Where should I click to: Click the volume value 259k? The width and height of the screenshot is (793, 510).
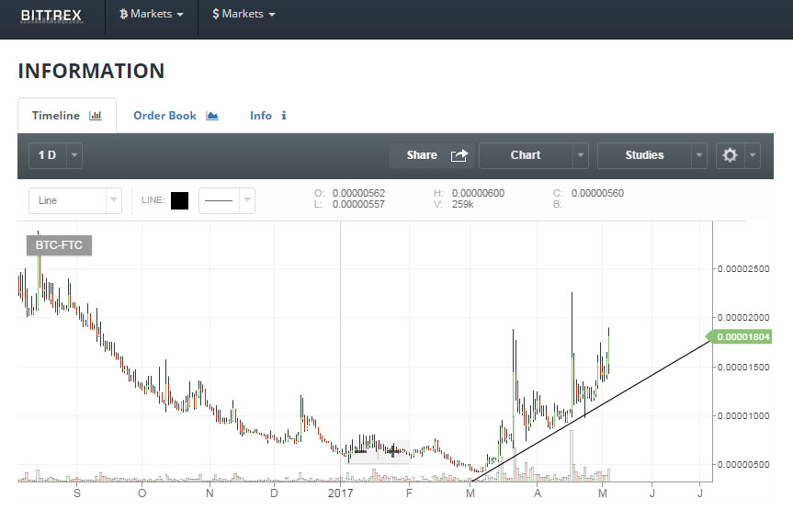pos(463,204)
